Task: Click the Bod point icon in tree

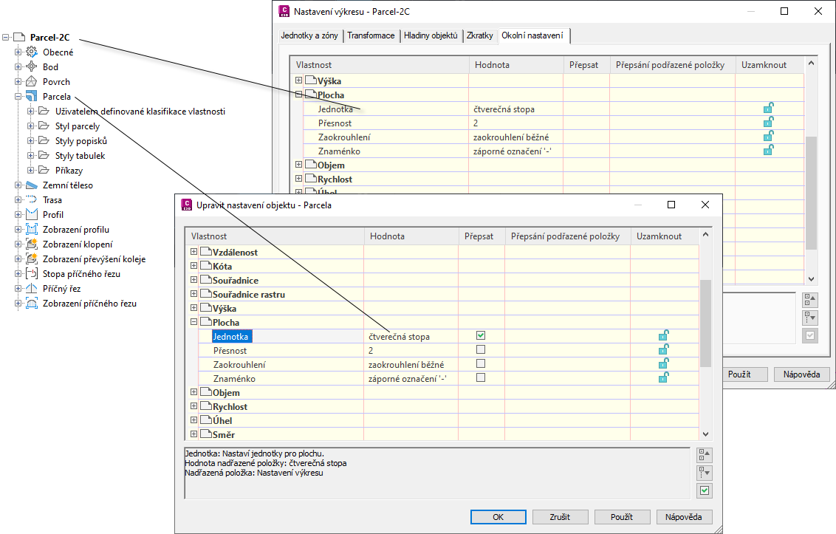Action: point(32,66)
